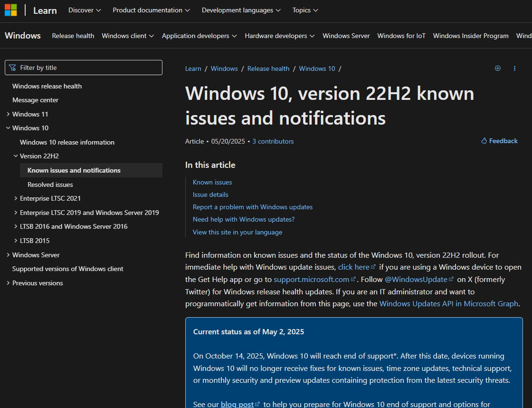Follow the Windows Updates API in Microsoft Graph link
This screenshot has height=408, width=532.
448,303
